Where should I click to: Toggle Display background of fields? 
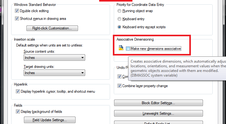[x=17, y=112]
